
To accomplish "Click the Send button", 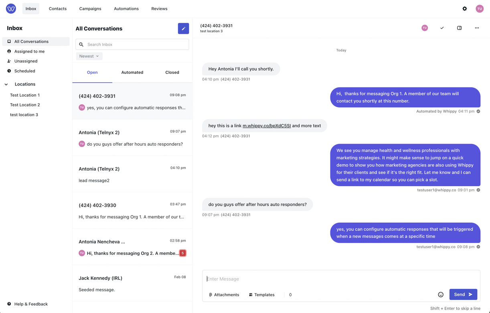I will 463,294.
